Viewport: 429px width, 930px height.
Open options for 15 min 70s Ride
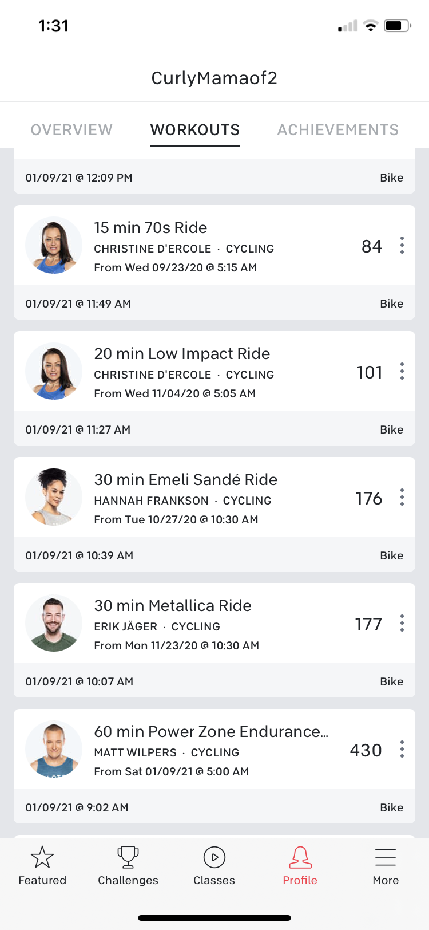click(x=402, y=245)
